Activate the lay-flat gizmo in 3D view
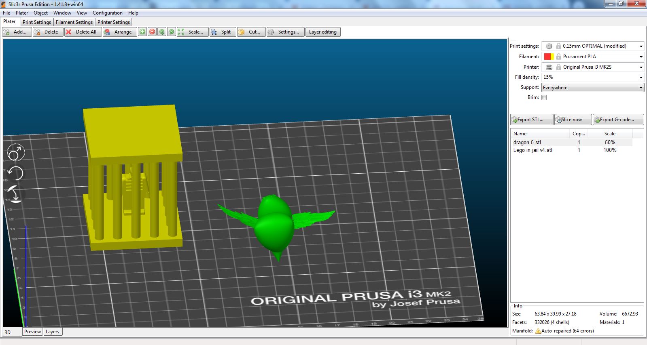647x345 pixels. [x=15, y=194]
